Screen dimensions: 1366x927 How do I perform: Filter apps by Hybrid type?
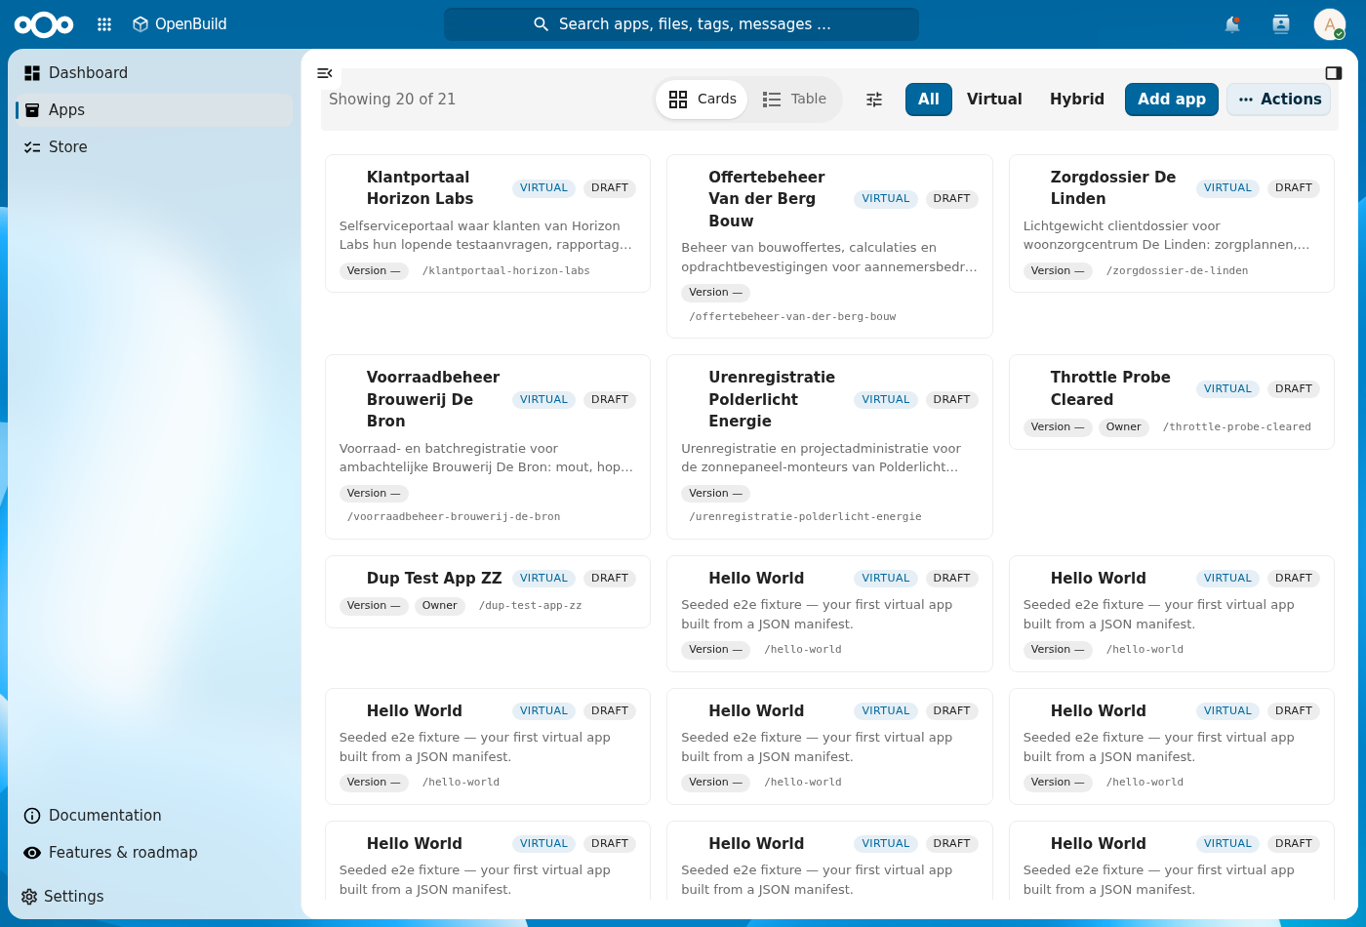coord(1077,100)
